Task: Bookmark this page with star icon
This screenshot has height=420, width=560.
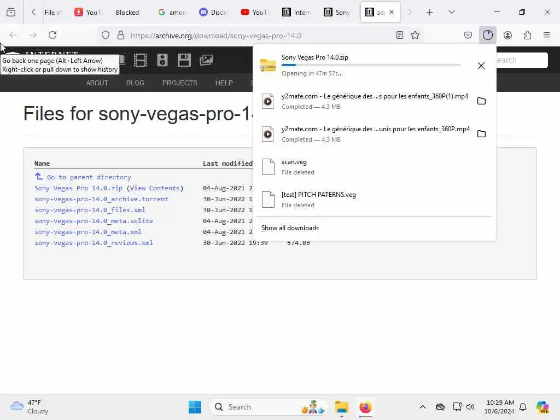Action: click(x=415, y=35)
